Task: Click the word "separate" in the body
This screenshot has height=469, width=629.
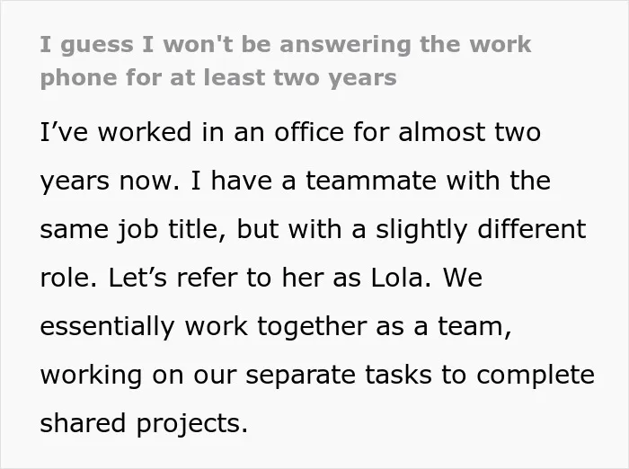Action: [x=300, y=376]
